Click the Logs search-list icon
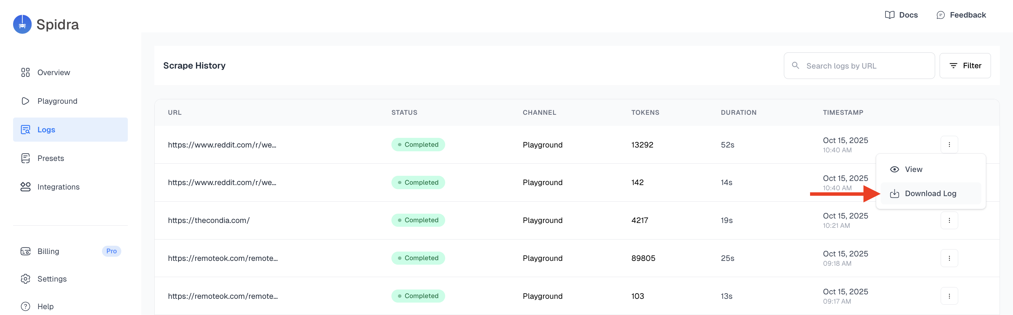The image size is (1013, 315). pyautogui.click(x=25, y=129)
